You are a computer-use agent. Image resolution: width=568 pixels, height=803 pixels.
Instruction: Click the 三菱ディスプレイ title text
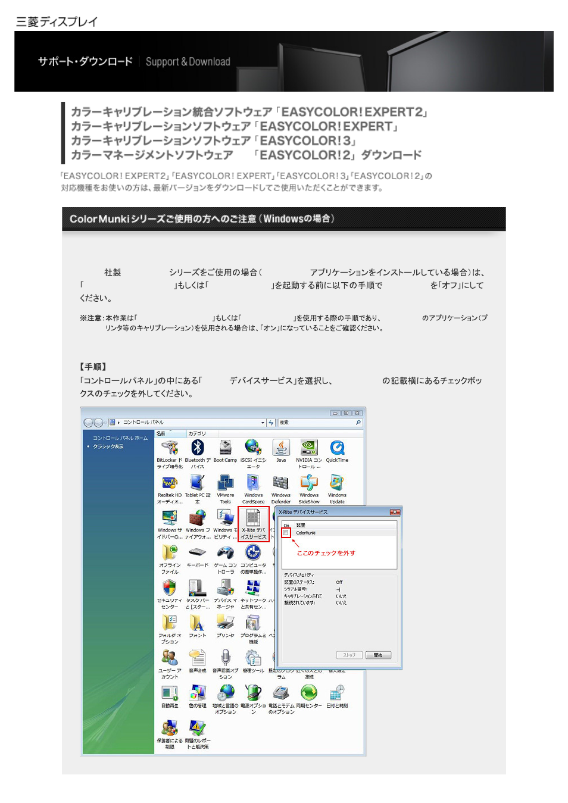coord(57,22)
